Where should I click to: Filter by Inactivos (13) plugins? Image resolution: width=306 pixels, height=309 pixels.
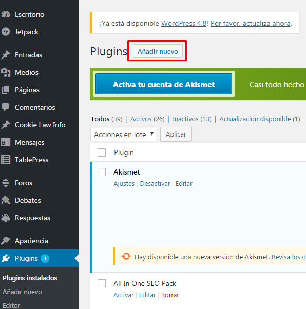click(x=192, y=119)
